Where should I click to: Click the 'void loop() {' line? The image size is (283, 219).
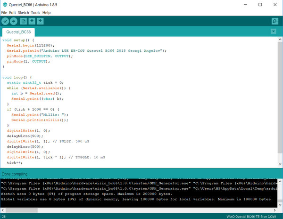[17, 77]
